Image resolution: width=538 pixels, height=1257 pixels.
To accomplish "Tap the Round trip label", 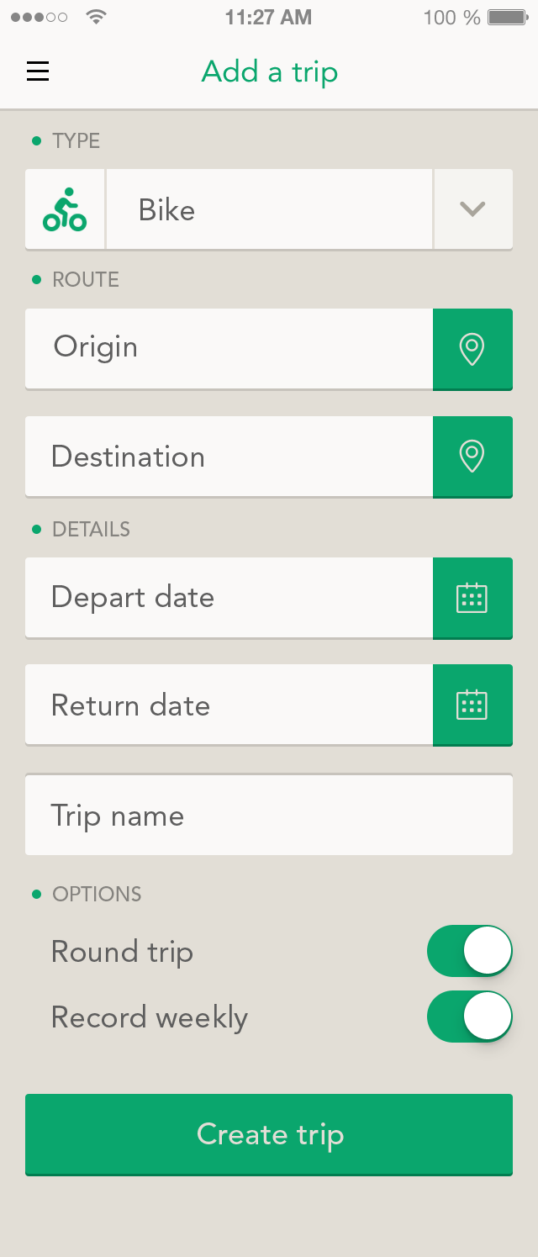I will 122,952.
